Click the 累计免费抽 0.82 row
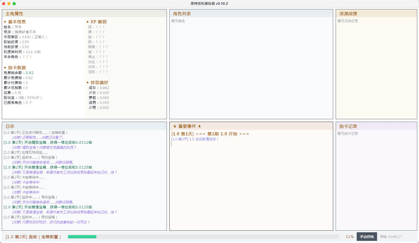The height and width of the screenshot is (243, 419). (18, 78)
